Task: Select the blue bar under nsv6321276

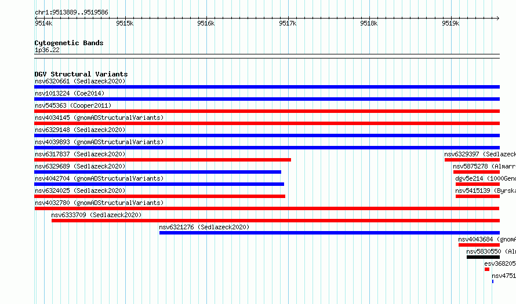Action: [329, 233]
